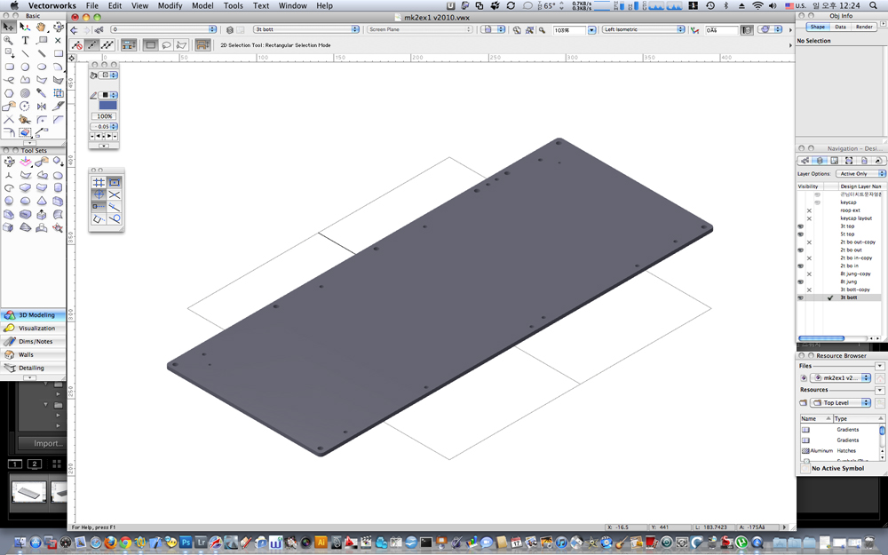888x555 pixels.
Task: Toggle visibility of 8t jung layer
Action: [x=801, y=281]
